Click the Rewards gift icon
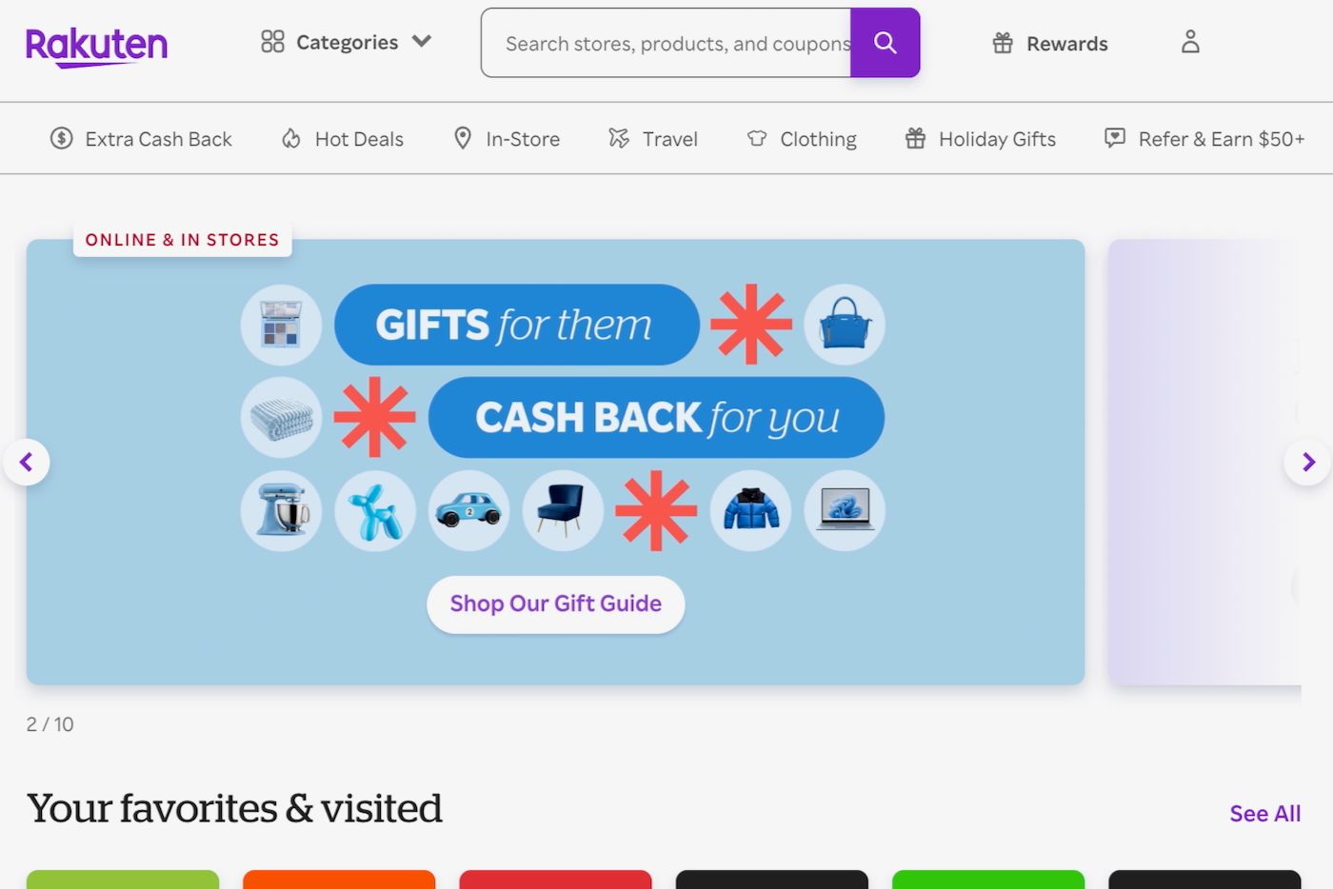1333x889 pixels. pos(1003,43)
